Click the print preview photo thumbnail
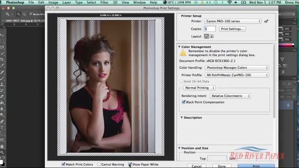The width and height of the screenshot is (299, 168). [111, 86]
